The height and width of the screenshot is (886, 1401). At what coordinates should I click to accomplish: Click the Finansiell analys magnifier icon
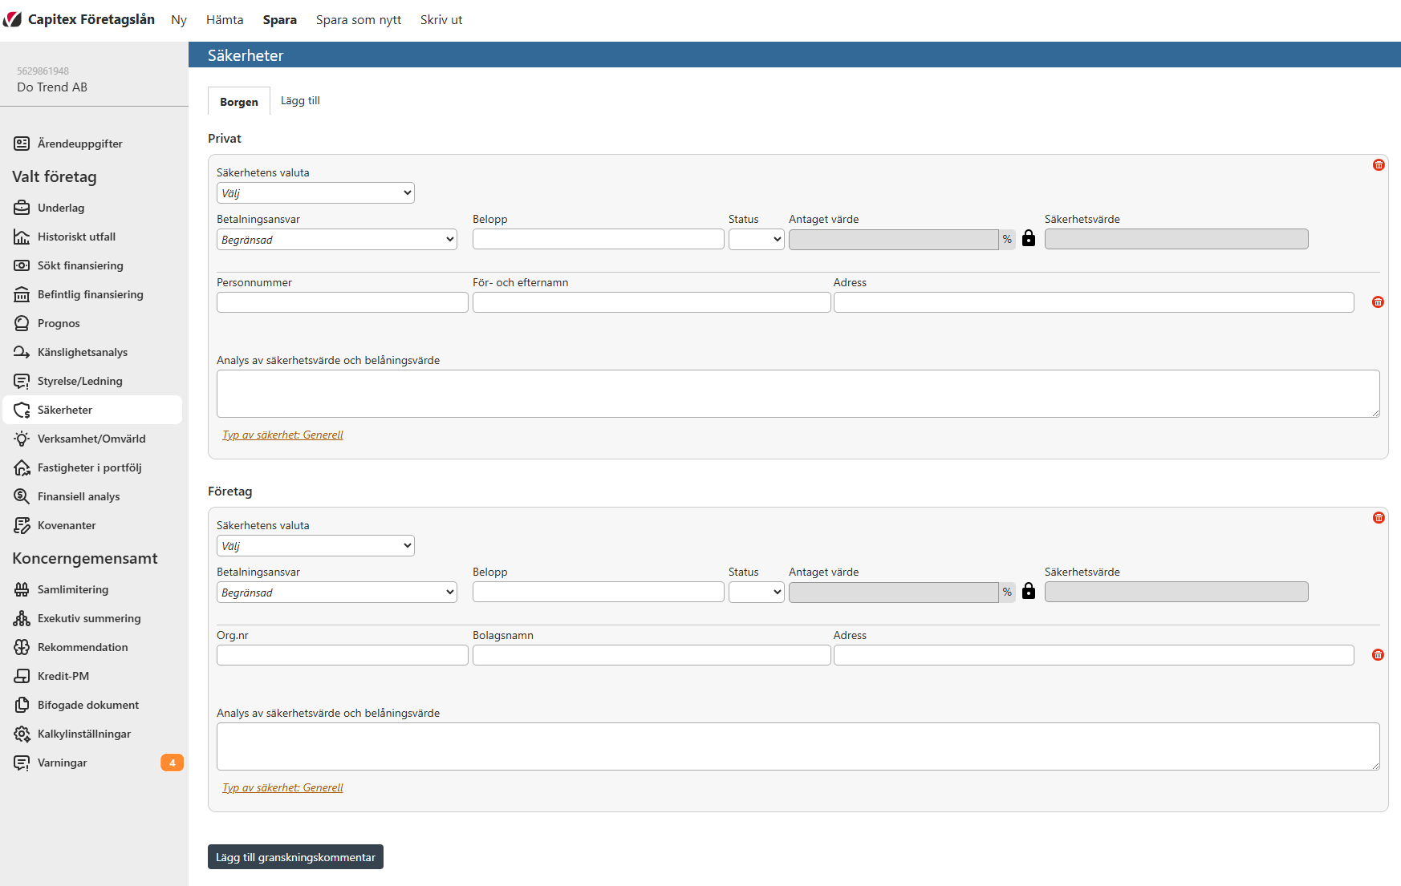(22, 496)
